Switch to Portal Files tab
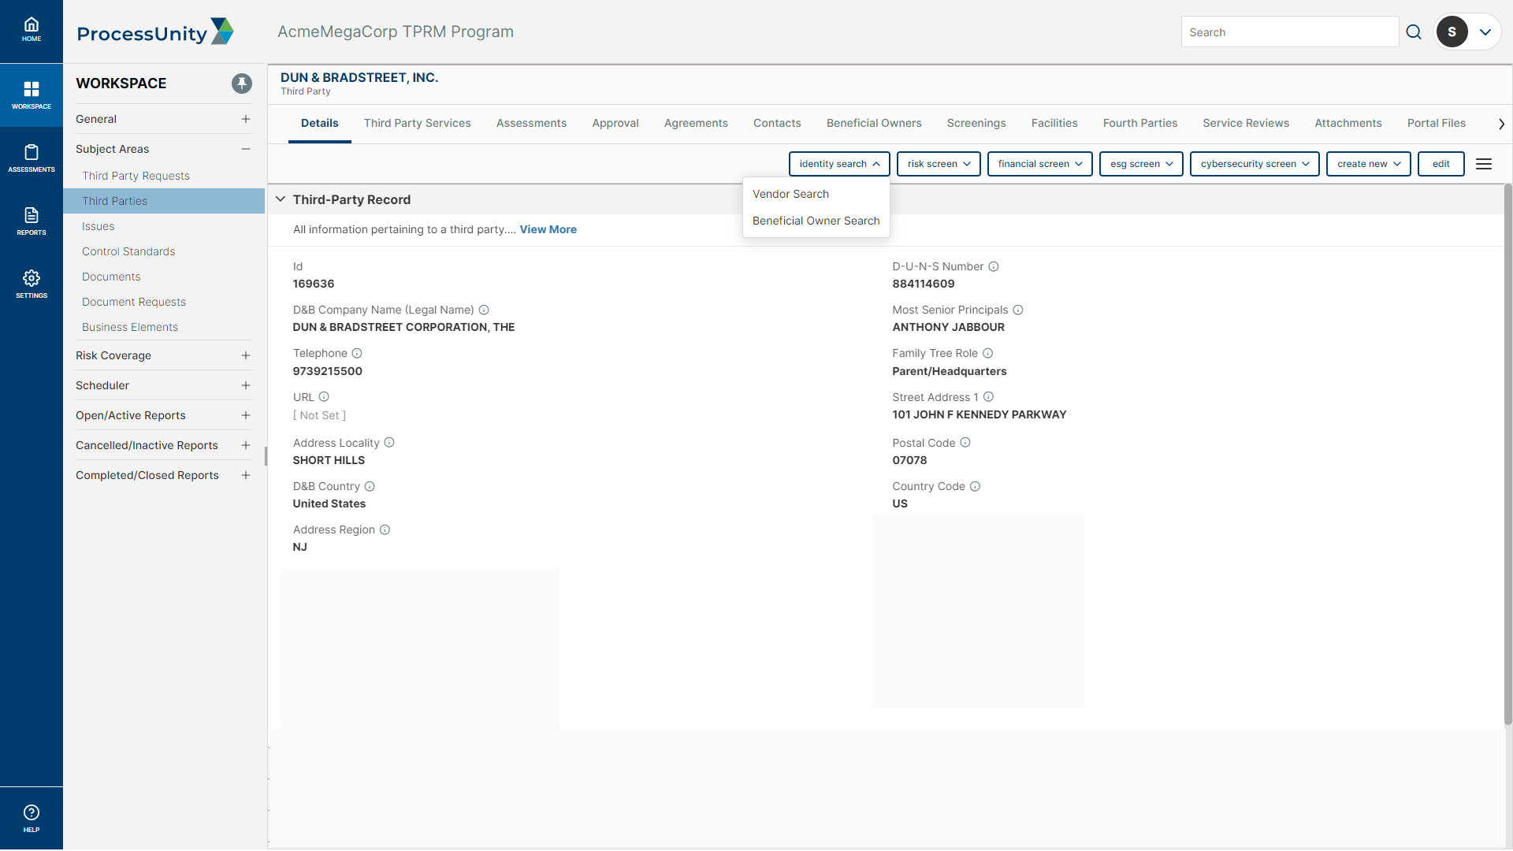 pos(1437,123)
